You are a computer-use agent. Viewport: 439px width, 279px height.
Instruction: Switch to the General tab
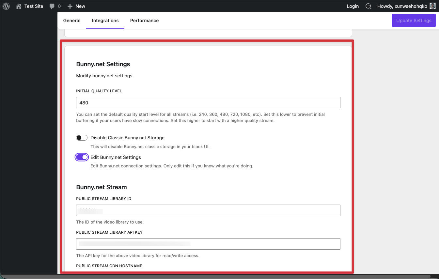[x=72, y=21]
